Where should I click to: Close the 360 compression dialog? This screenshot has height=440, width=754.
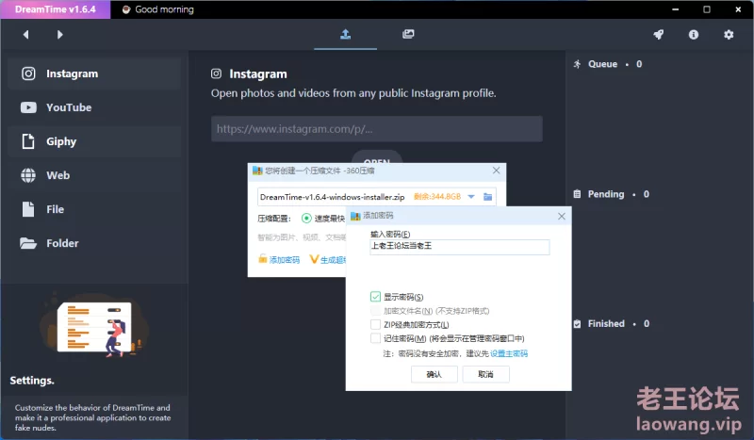point(497,171)
